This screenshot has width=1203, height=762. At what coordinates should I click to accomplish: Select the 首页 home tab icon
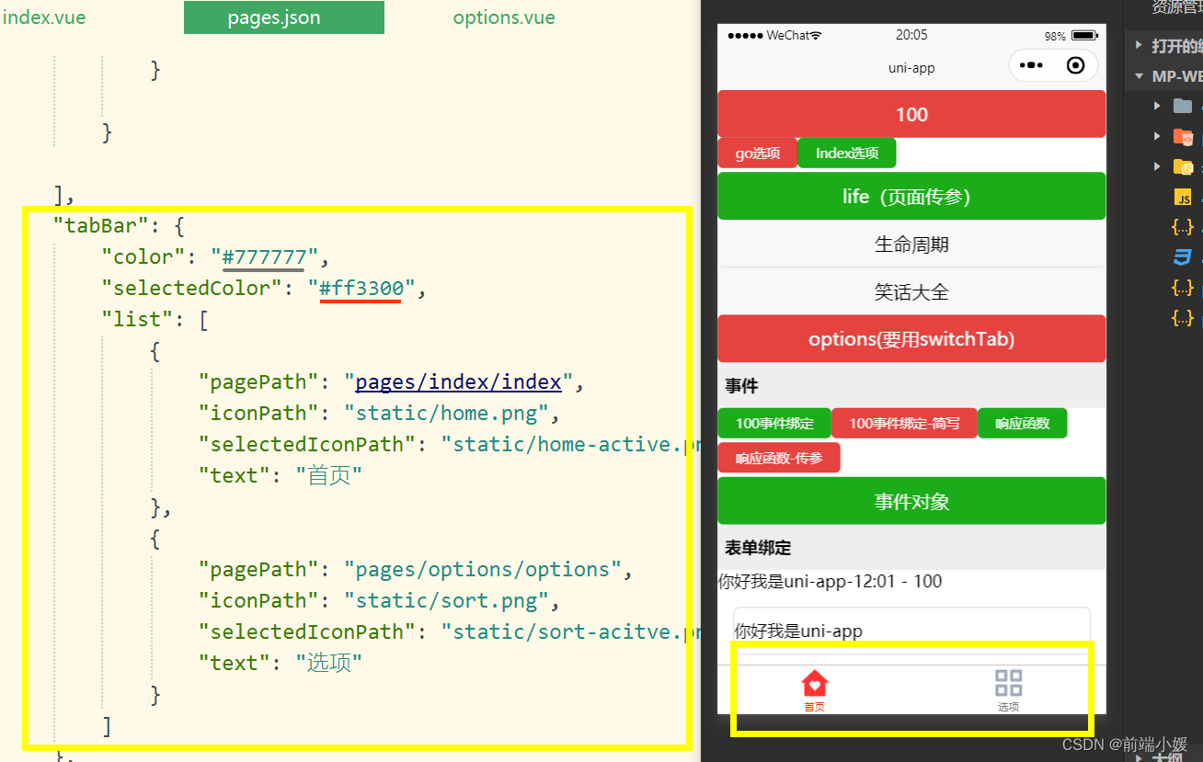(x=815, y=683)
